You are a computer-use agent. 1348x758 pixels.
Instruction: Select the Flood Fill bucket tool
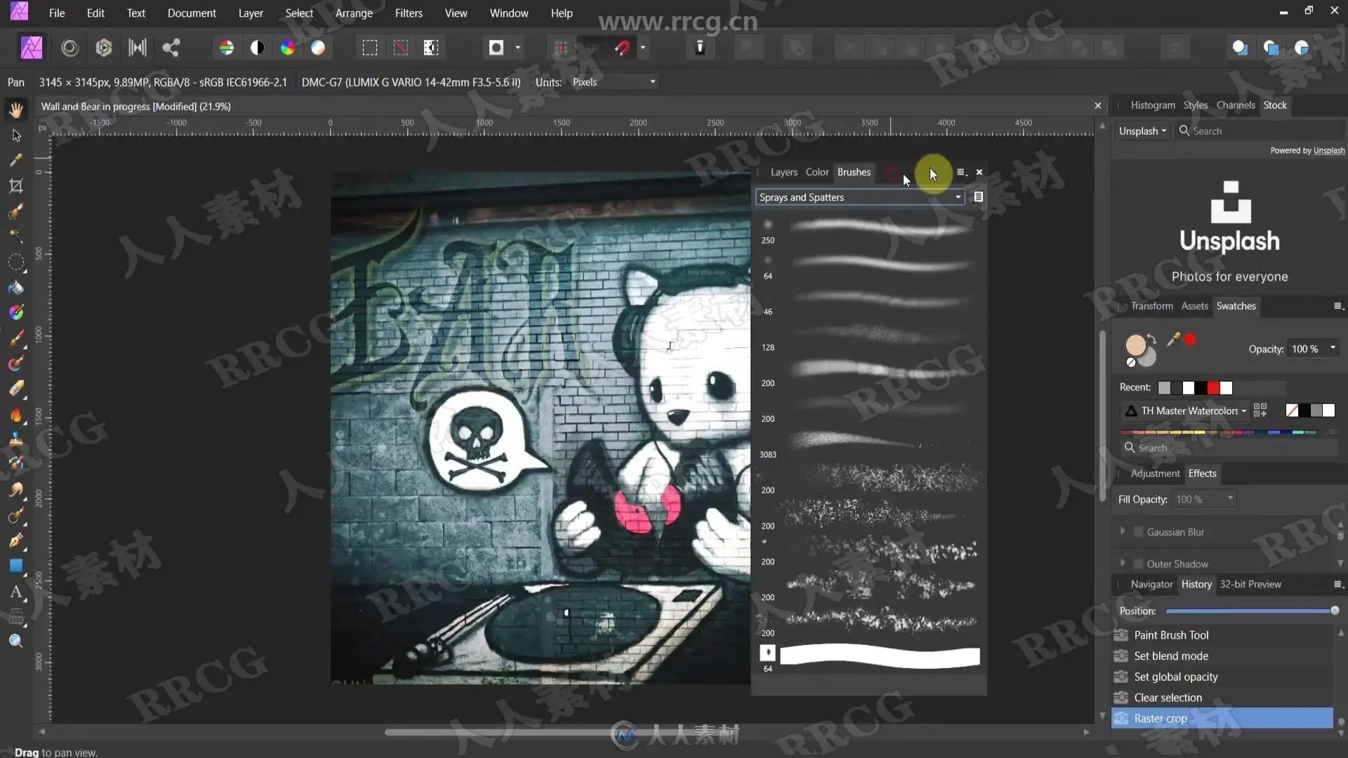[16, 288]
